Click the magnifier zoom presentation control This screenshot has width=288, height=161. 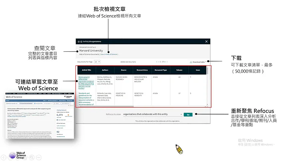32,157
